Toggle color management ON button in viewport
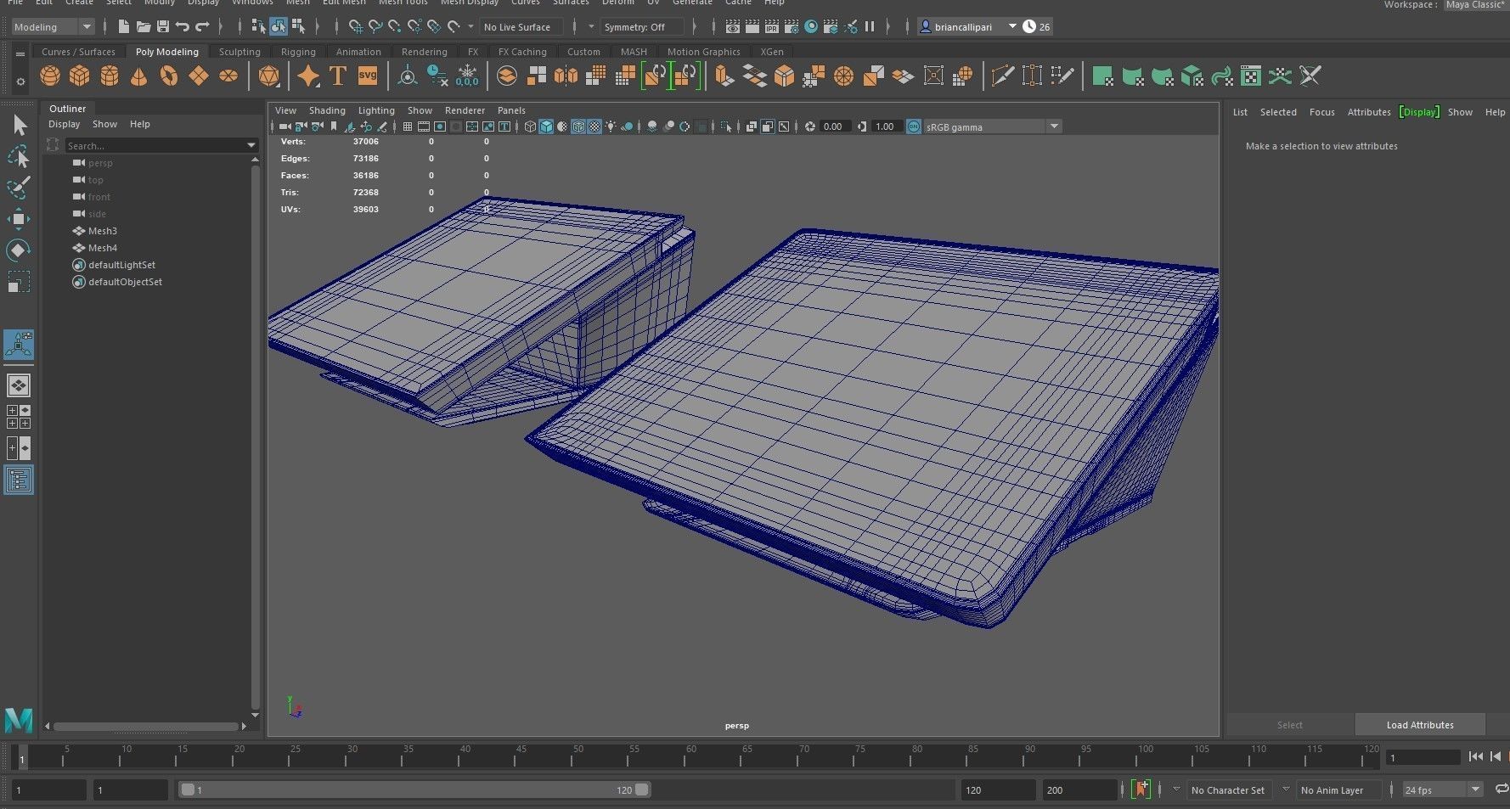 914,126
